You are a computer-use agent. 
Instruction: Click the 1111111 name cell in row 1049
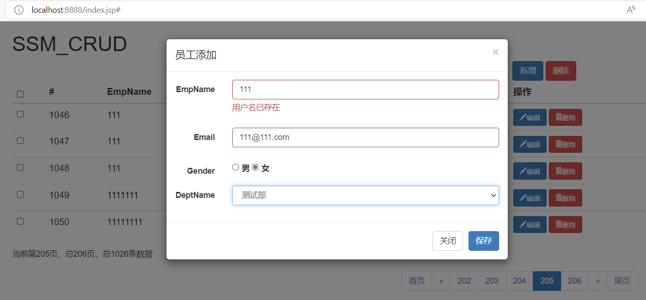(x=123, y=195)
